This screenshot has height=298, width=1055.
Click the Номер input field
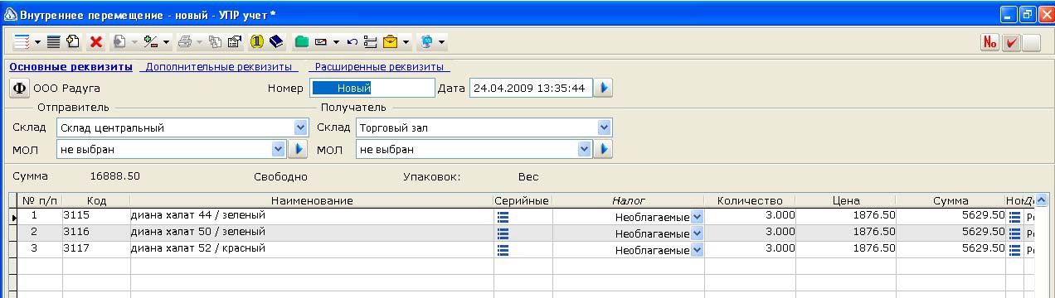pos(372,88)
